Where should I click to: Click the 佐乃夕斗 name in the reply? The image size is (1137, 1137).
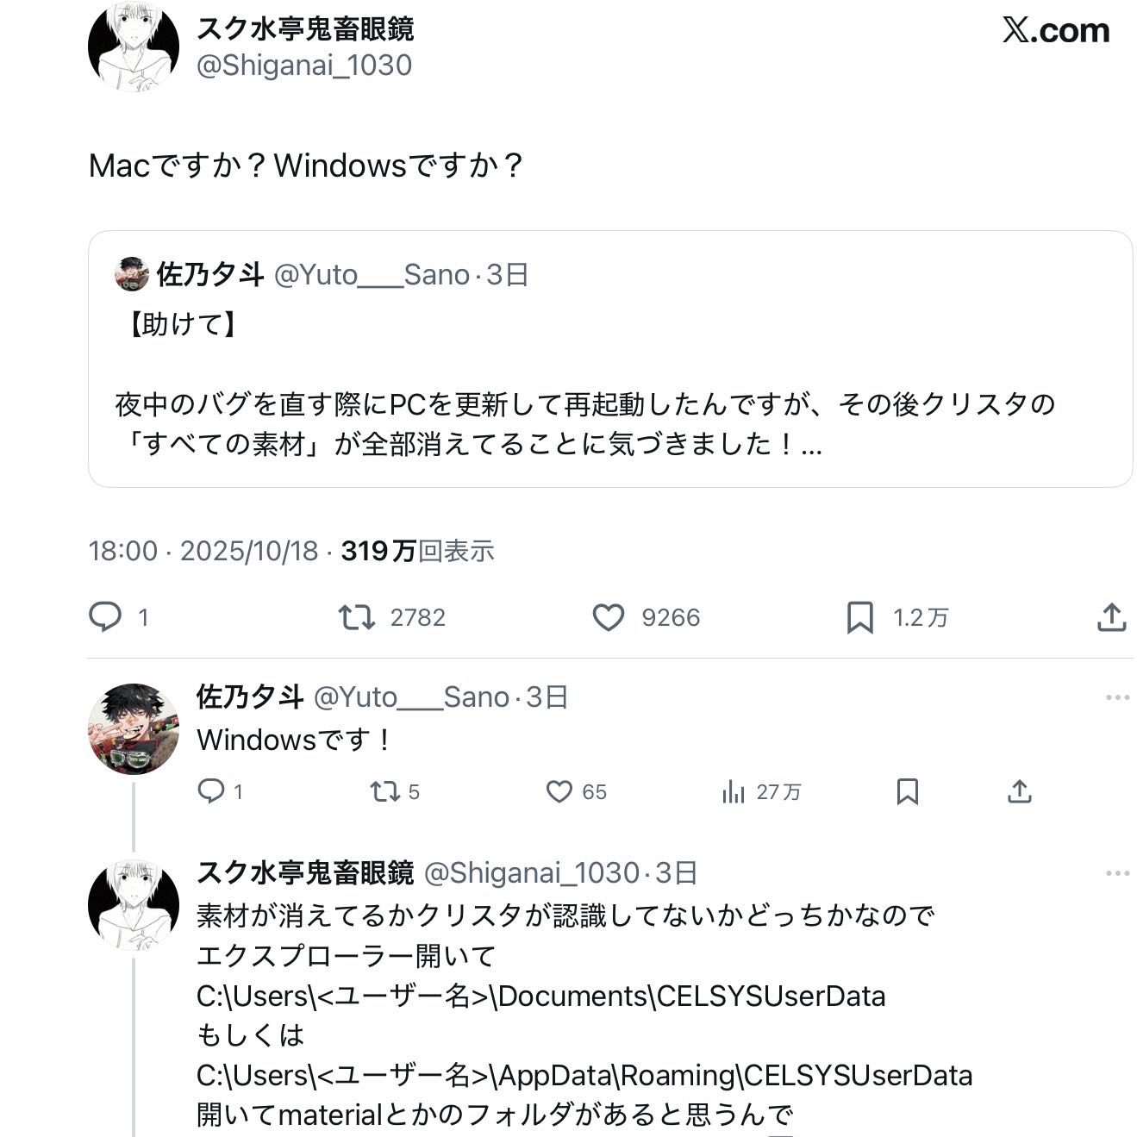tap(250, 697)
